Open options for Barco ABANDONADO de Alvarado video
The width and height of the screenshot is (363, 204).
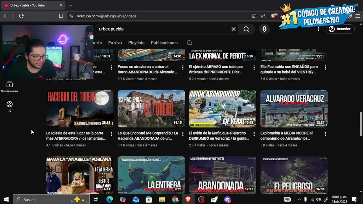point(183,67)
